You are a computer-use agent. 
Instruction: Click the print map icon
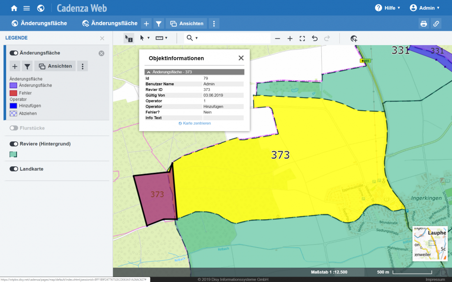coord(424,24)
